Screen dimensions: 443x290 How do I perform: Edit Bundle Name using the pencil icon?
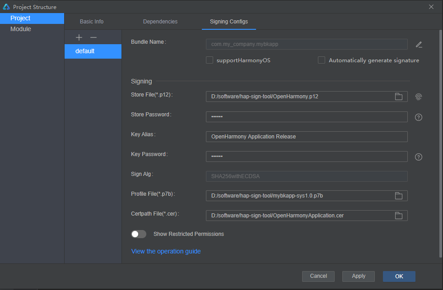point(419,45)
